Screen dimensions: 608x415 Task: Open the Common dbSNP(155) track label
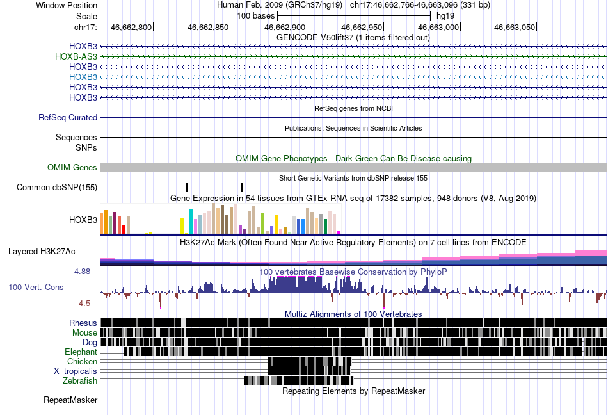[57, 188]
